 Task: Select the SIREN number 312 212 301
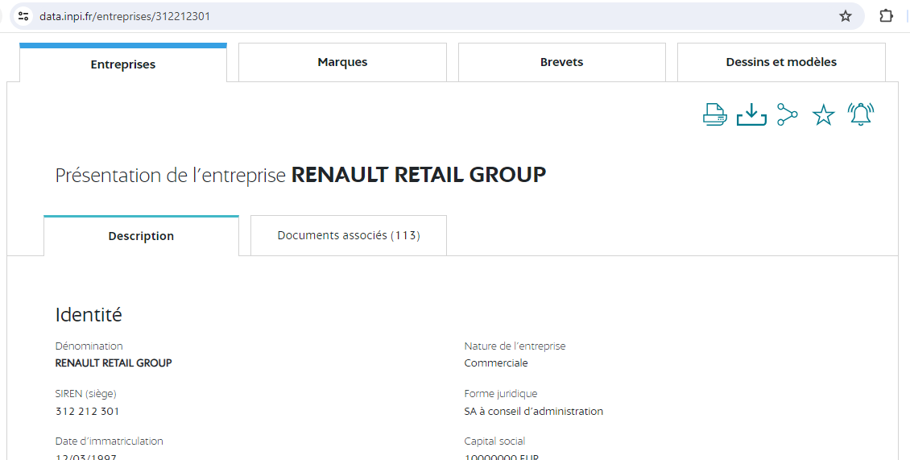[87, 411]
